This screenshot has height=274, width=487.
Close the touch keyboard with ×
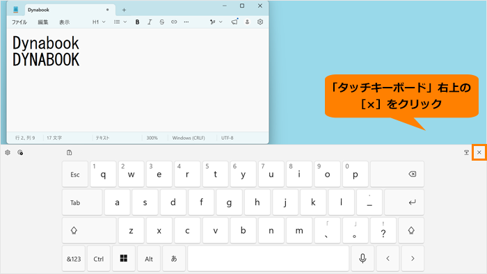[x=479, y=152]
